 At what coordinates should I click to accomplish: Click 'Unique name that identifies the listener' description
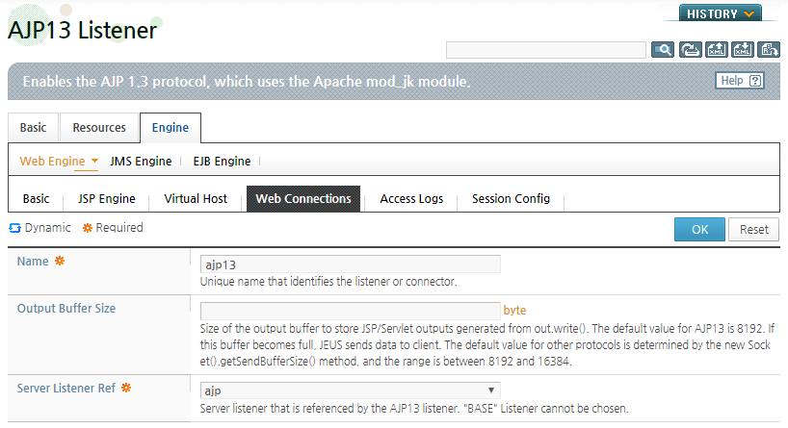(328, 282)
